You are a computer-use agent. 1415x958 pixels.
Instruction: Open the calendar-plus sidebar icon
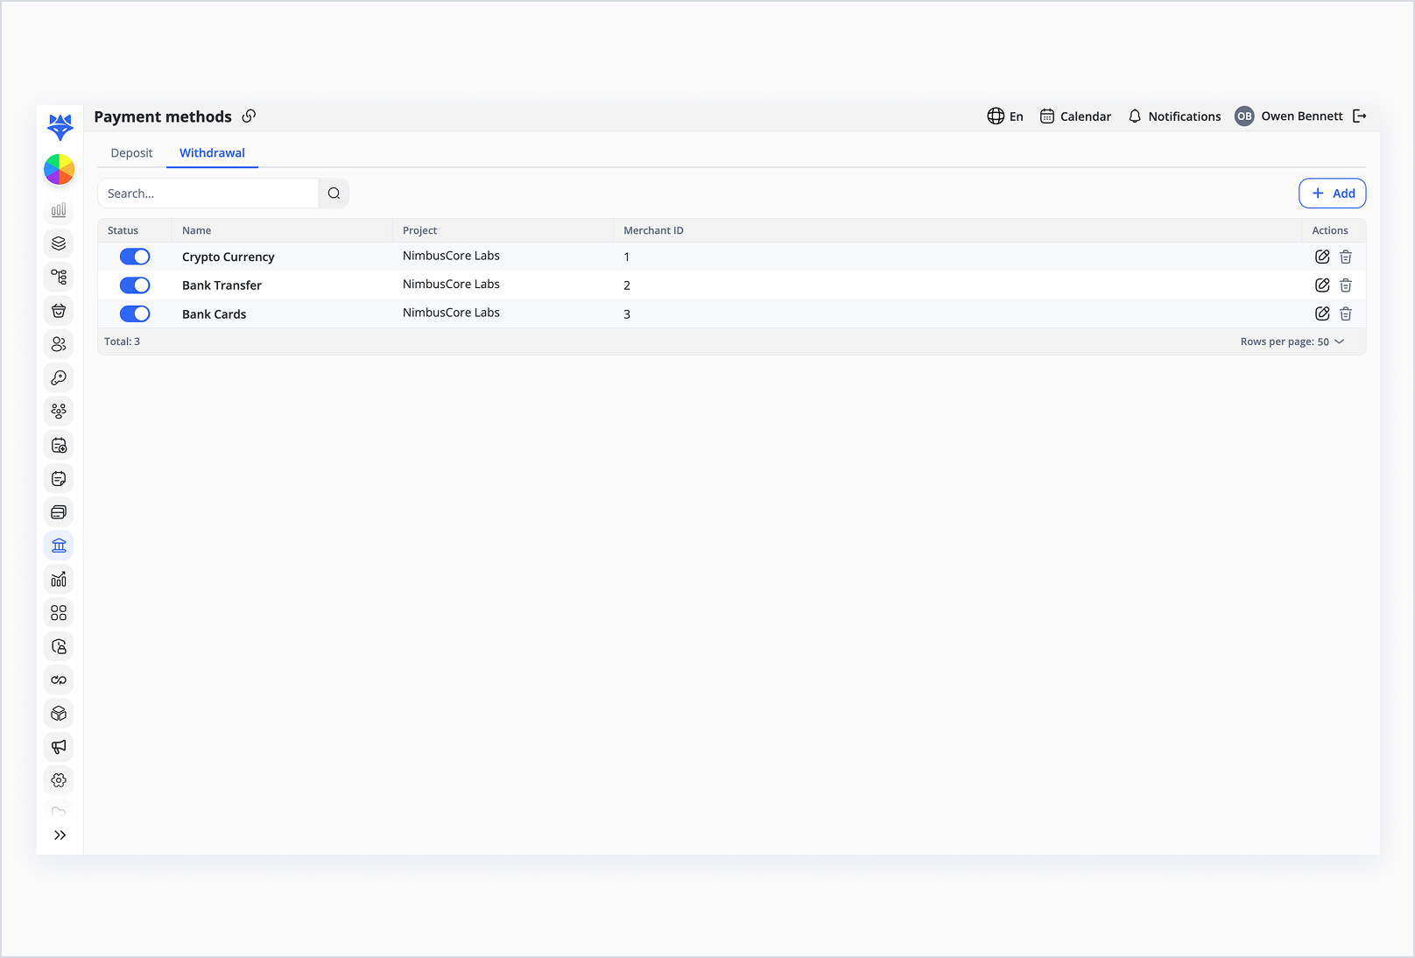point(59,445)
